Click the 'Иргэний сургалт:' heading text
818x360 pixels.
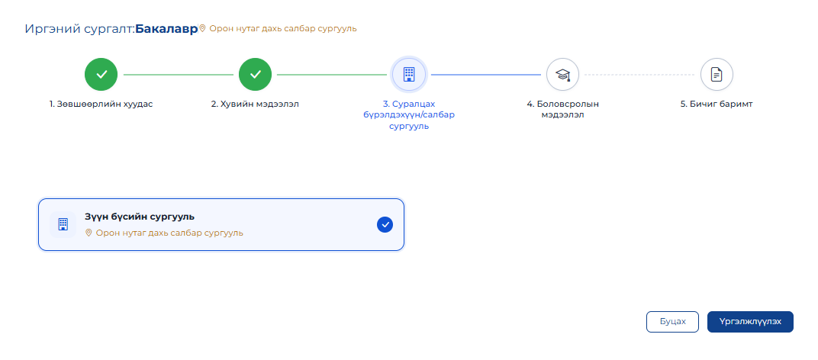click(x=80, y=29)
